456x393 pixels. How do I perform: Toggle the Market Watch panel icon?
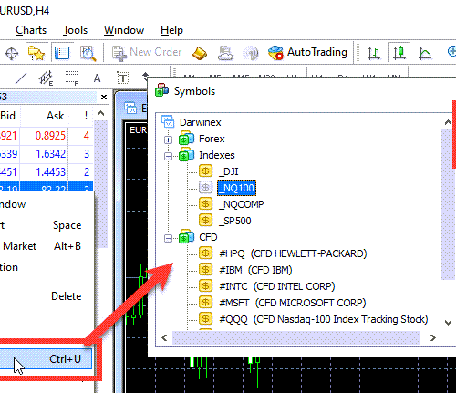[x=62, y=53]
